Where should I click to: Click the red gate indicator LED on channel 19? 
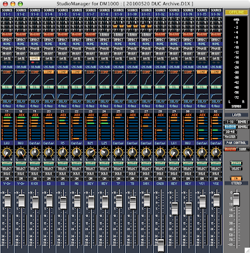[x=32, y=63]
